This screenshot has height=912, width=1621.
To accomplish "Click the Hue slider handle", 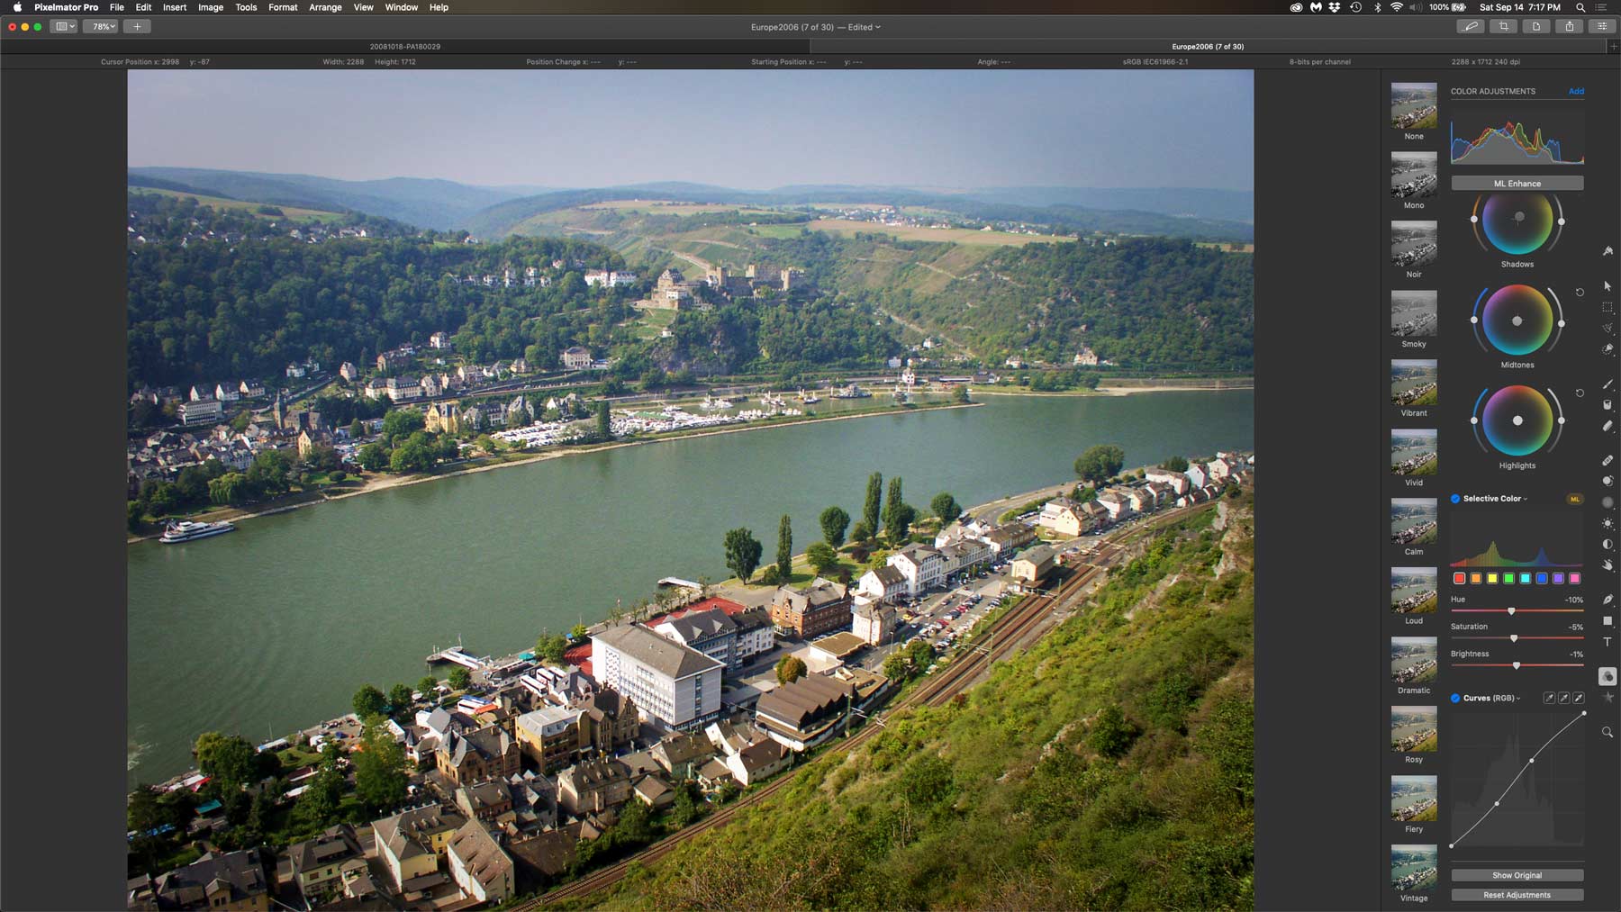I will (1511, 611).
